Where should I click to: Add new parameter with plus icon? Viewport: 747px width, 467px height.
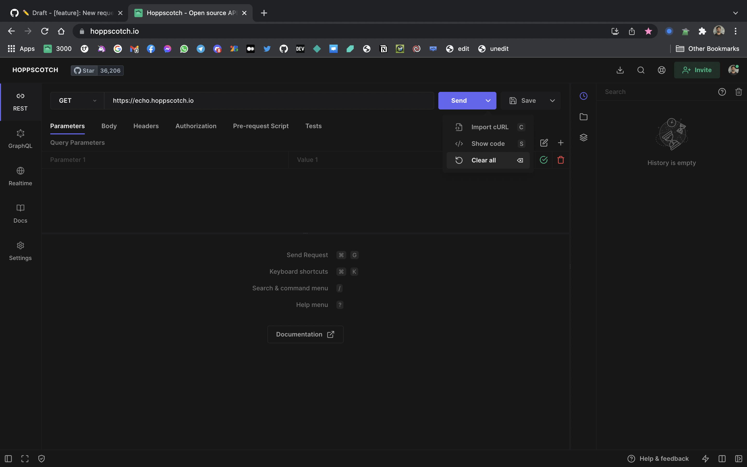[561, 143]
